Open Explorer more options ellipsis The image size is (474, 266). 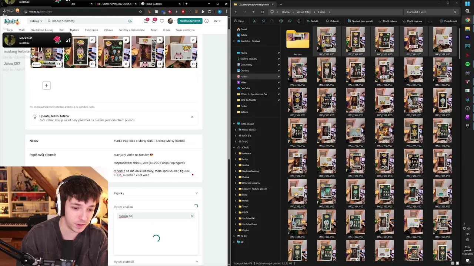430,21
